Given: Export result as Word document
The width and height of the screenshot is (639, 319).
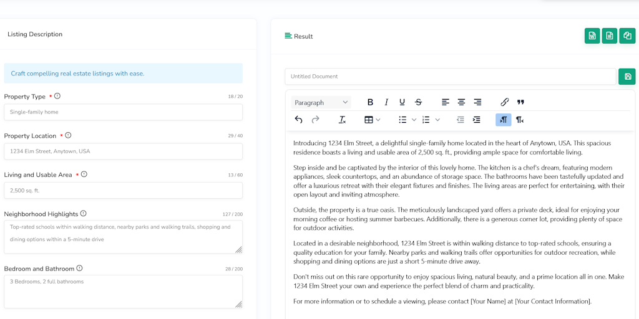Looking at the screenshot, I should click(x=592, y=36).
